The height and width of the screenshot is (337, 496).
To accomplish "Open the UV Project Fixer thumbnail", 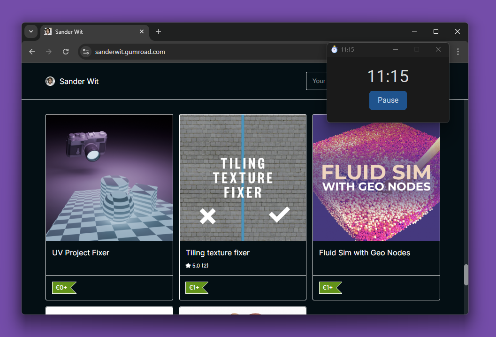I will pyautogui.click(x=109, y=177).
